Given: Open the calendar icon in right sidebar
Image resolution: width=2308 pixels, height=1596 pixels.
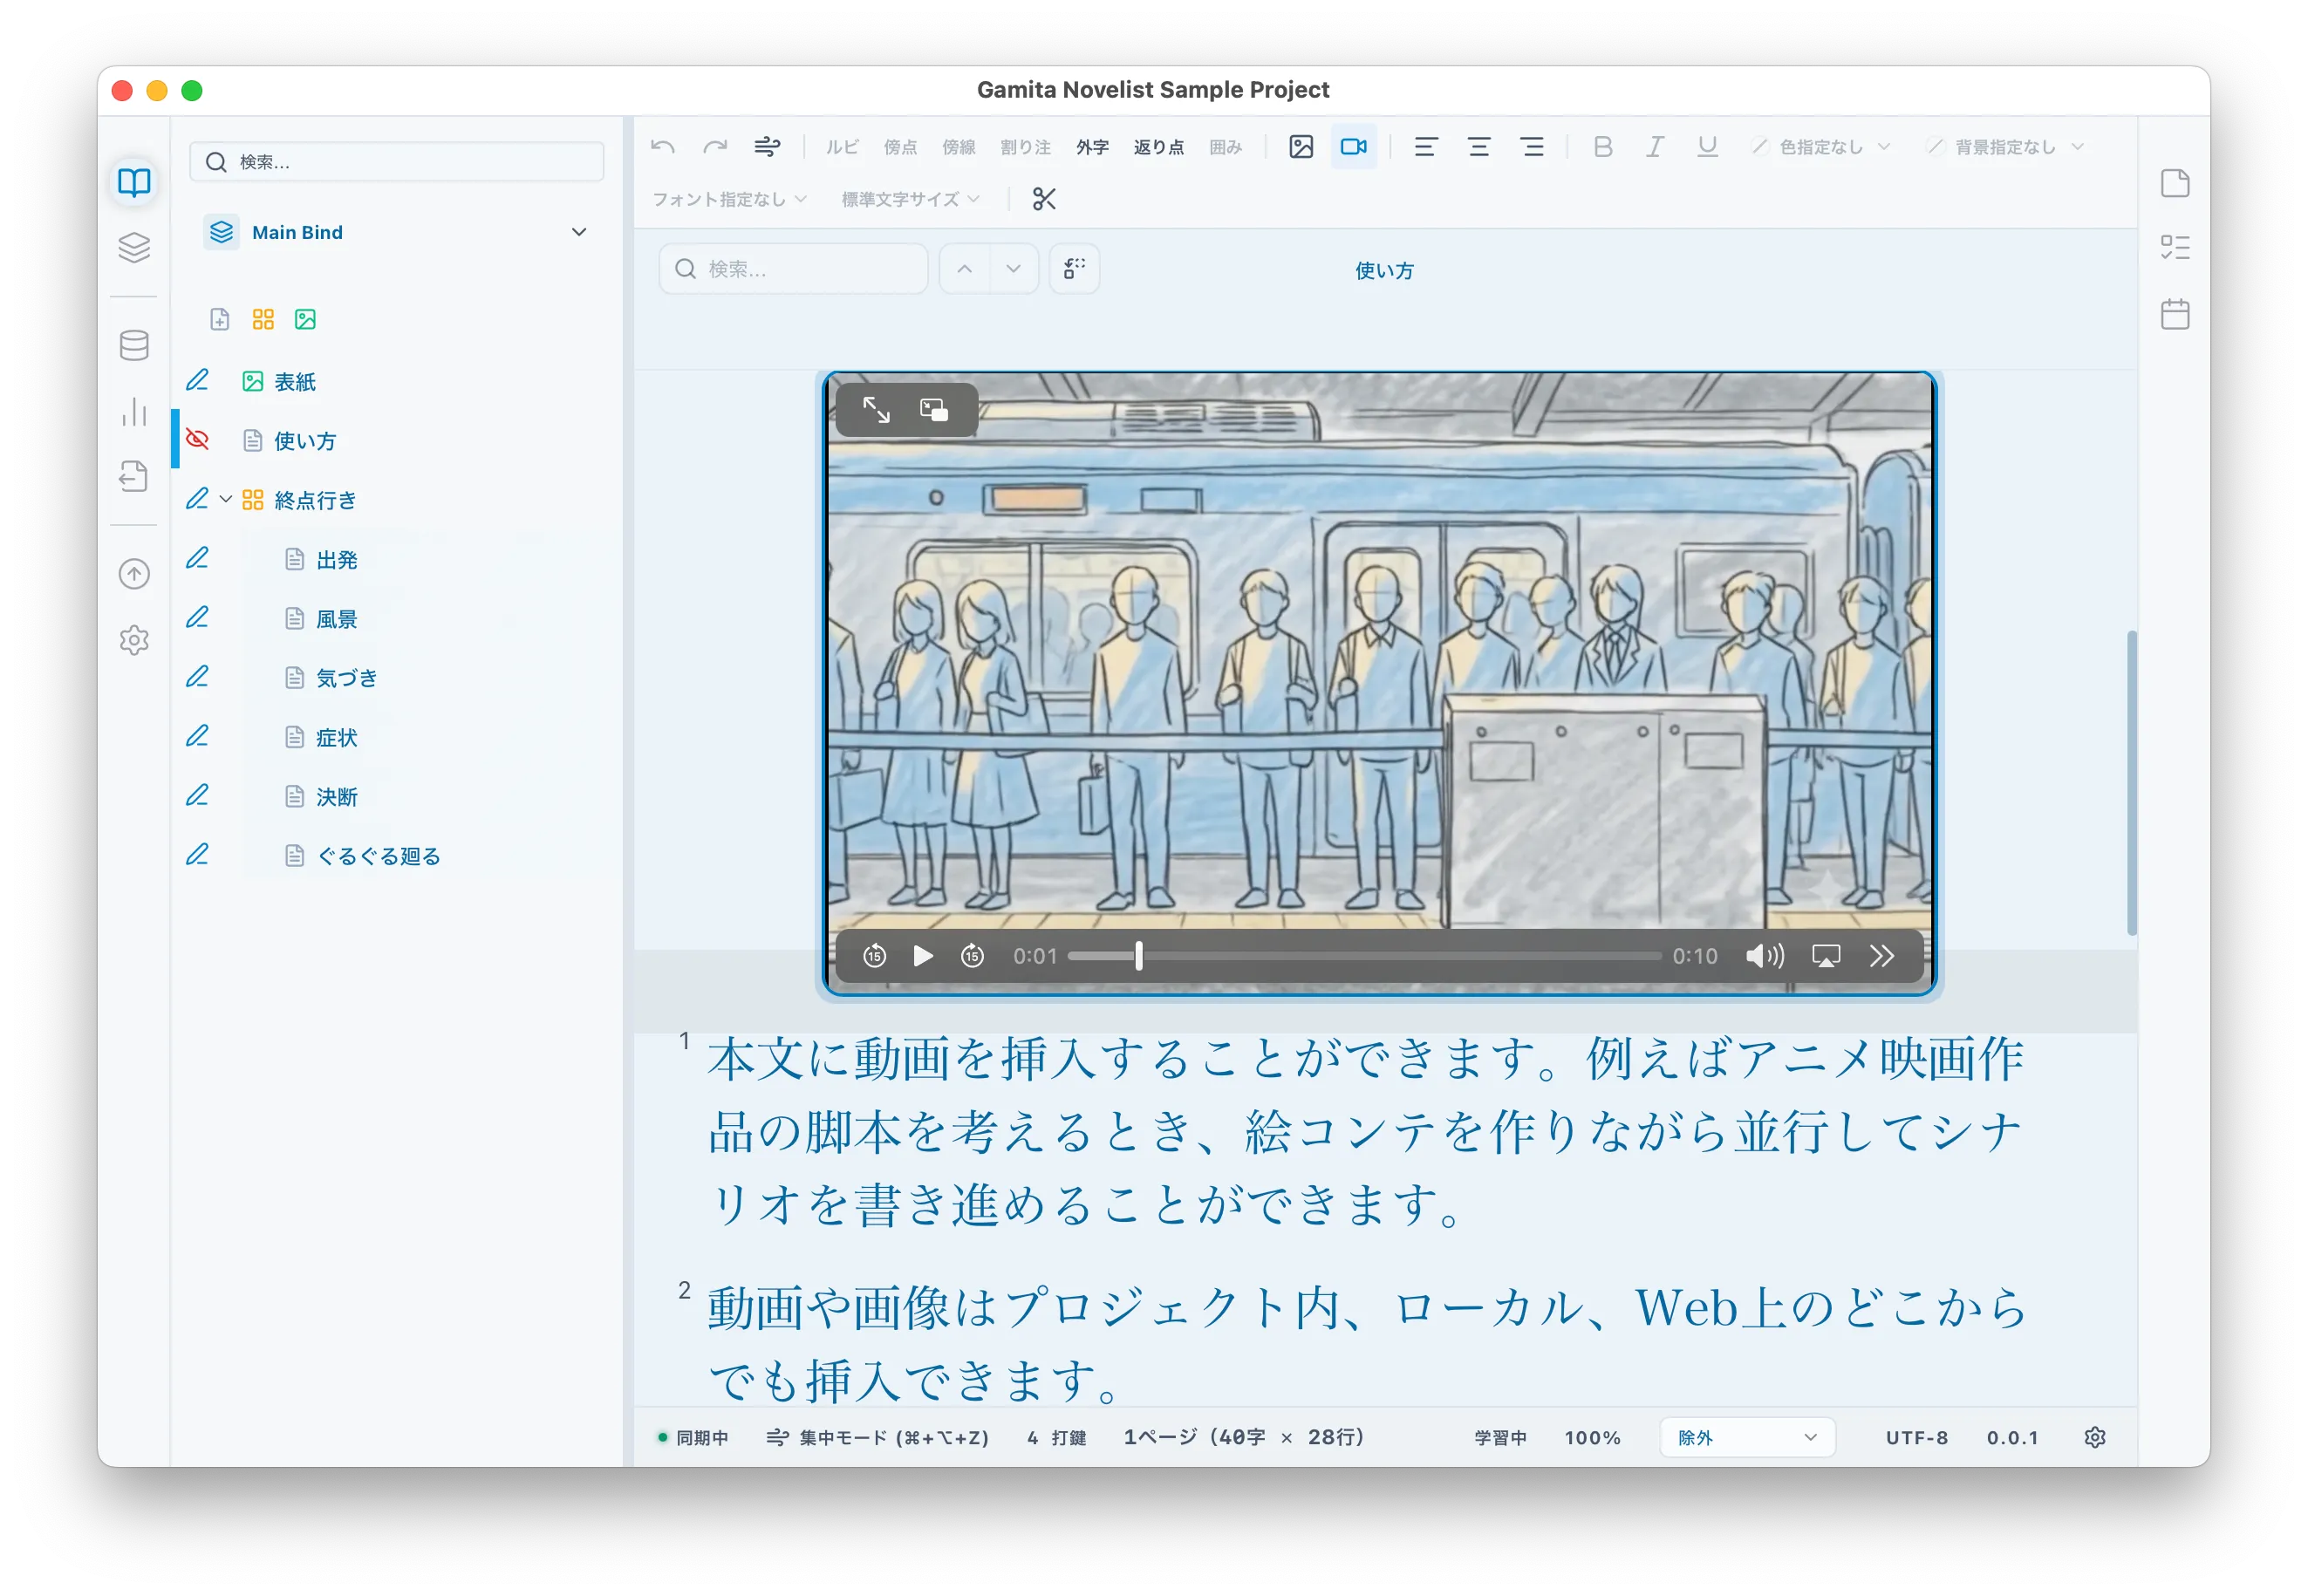Looking at the screenshot, I should pos(2174,314).
